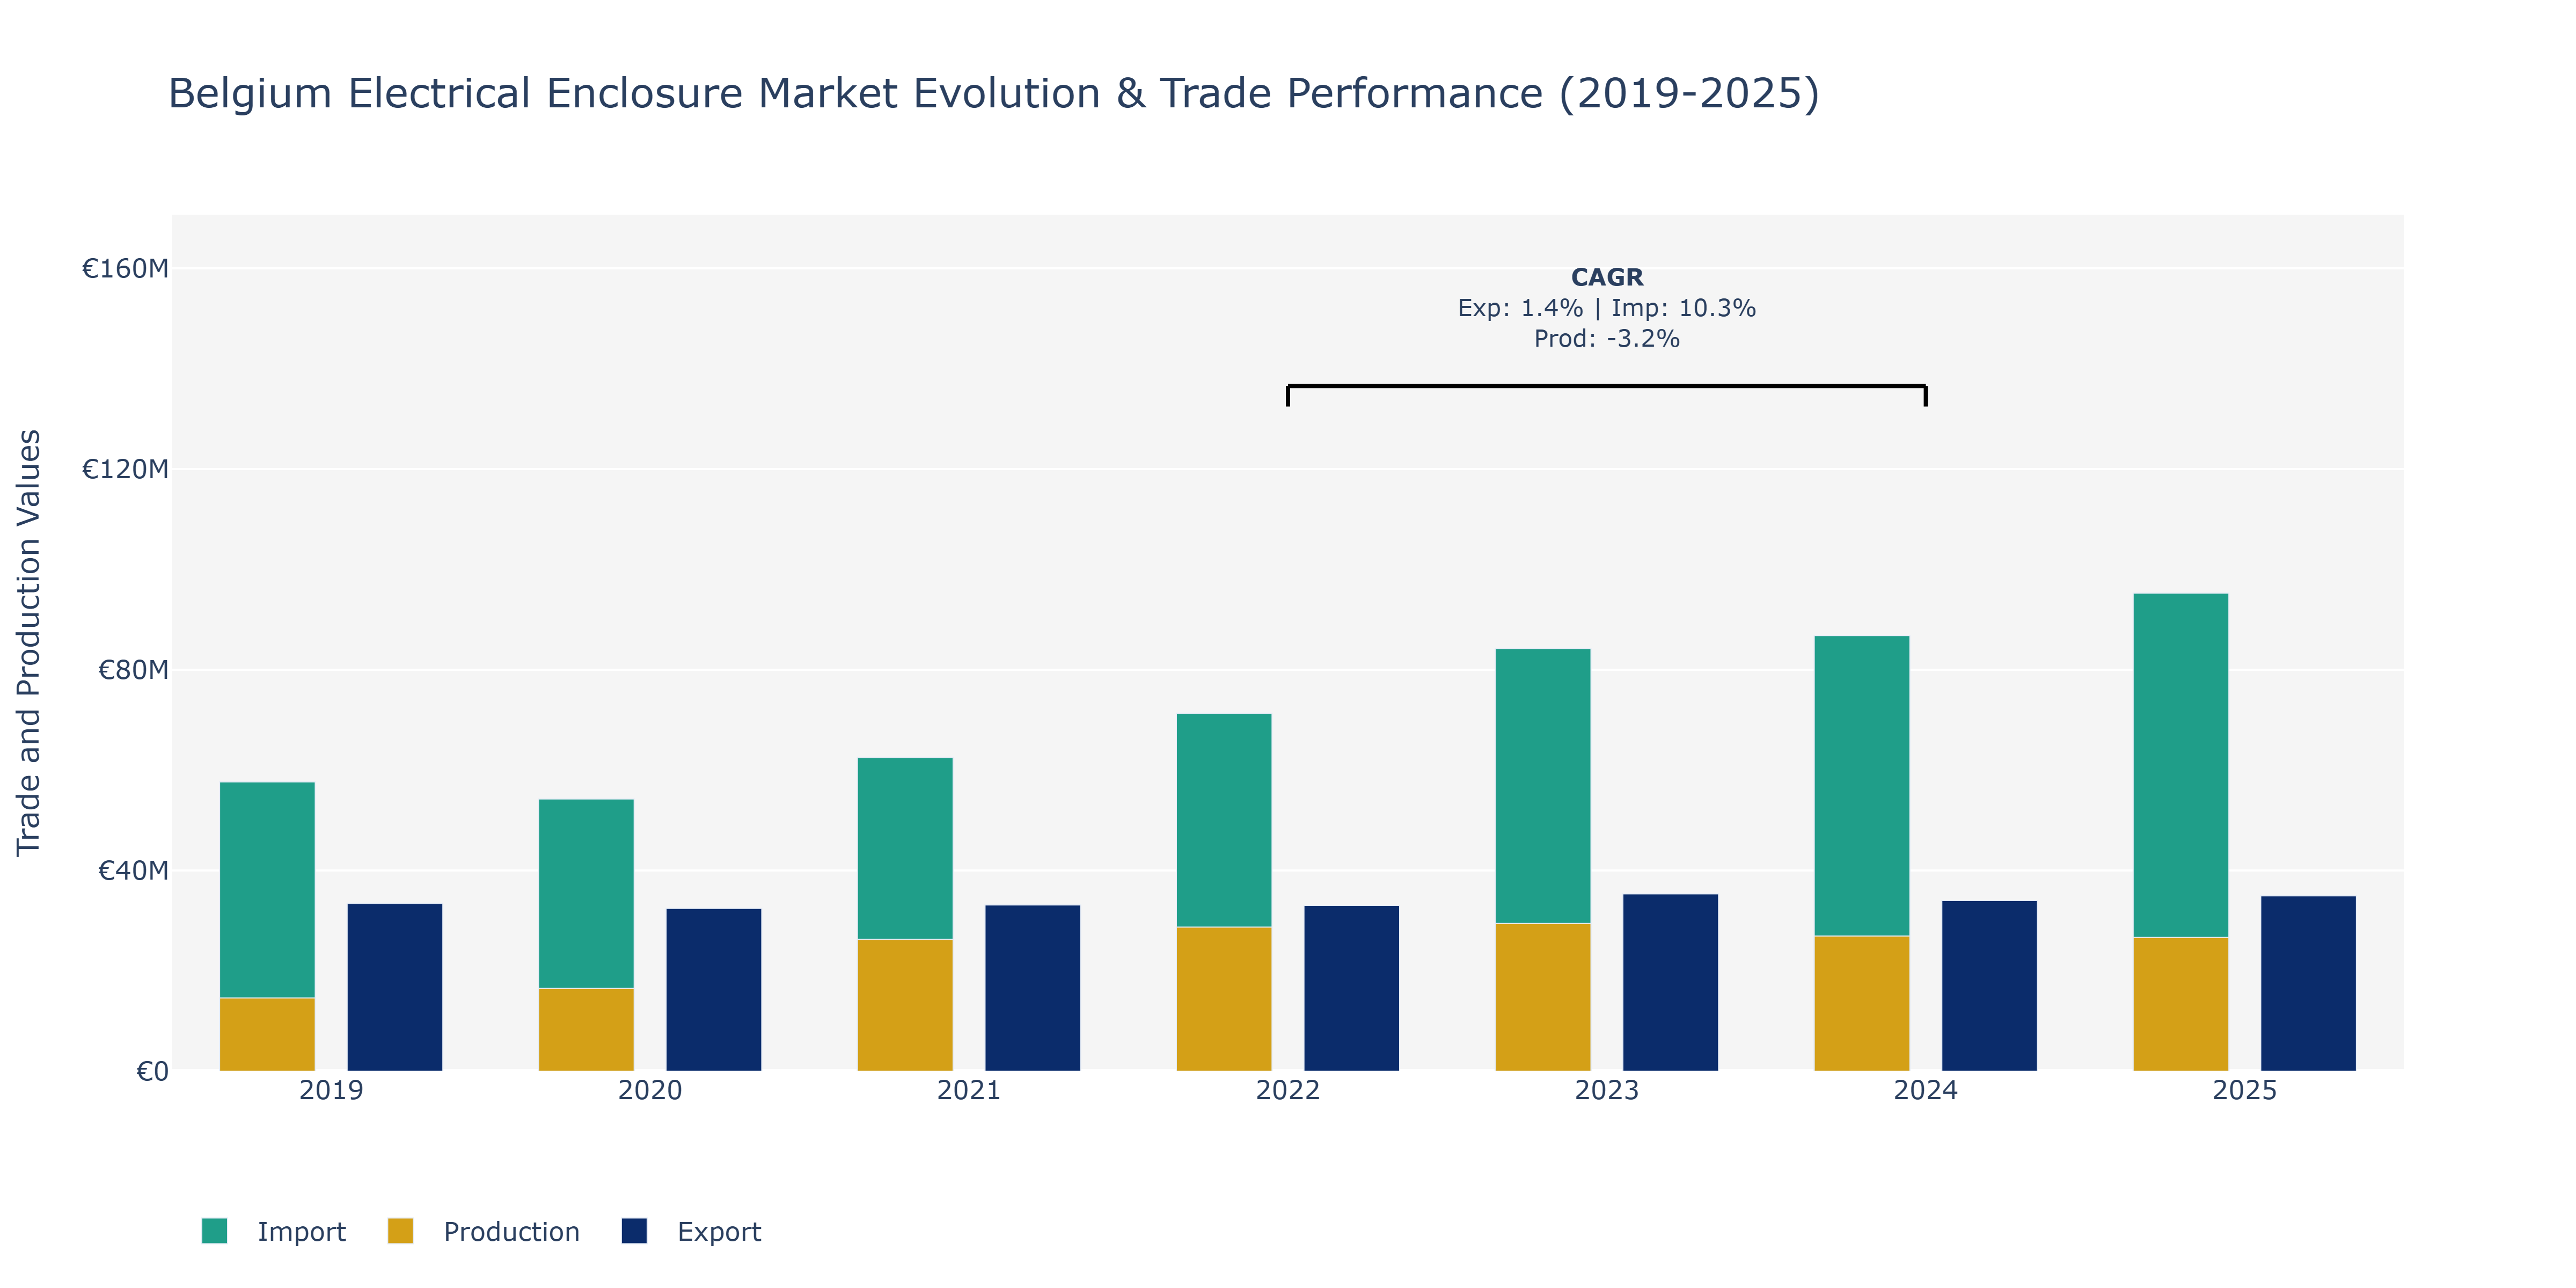Select the 2021 Production bar segment

tap(905, 1005)
